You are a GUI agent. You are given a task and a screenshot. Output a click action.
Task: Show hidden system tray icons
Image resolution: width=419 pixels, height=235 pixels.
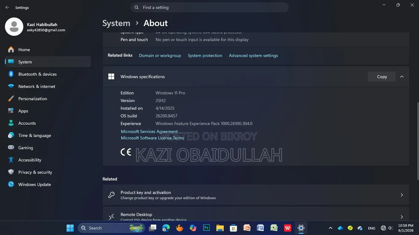pyautogui.click(x=331, y=228)
